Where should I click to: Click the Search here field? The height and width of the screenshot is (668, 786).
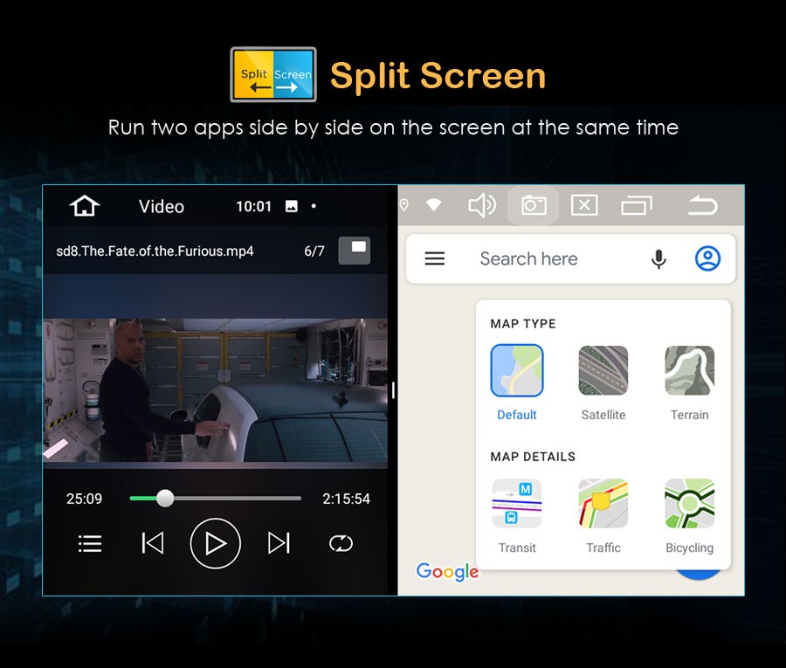529,258
